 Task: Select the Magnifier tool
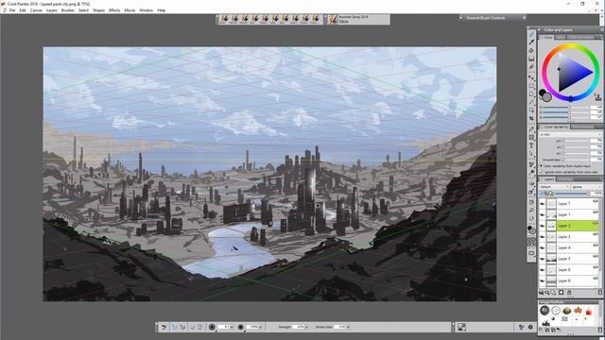[531, 211]
